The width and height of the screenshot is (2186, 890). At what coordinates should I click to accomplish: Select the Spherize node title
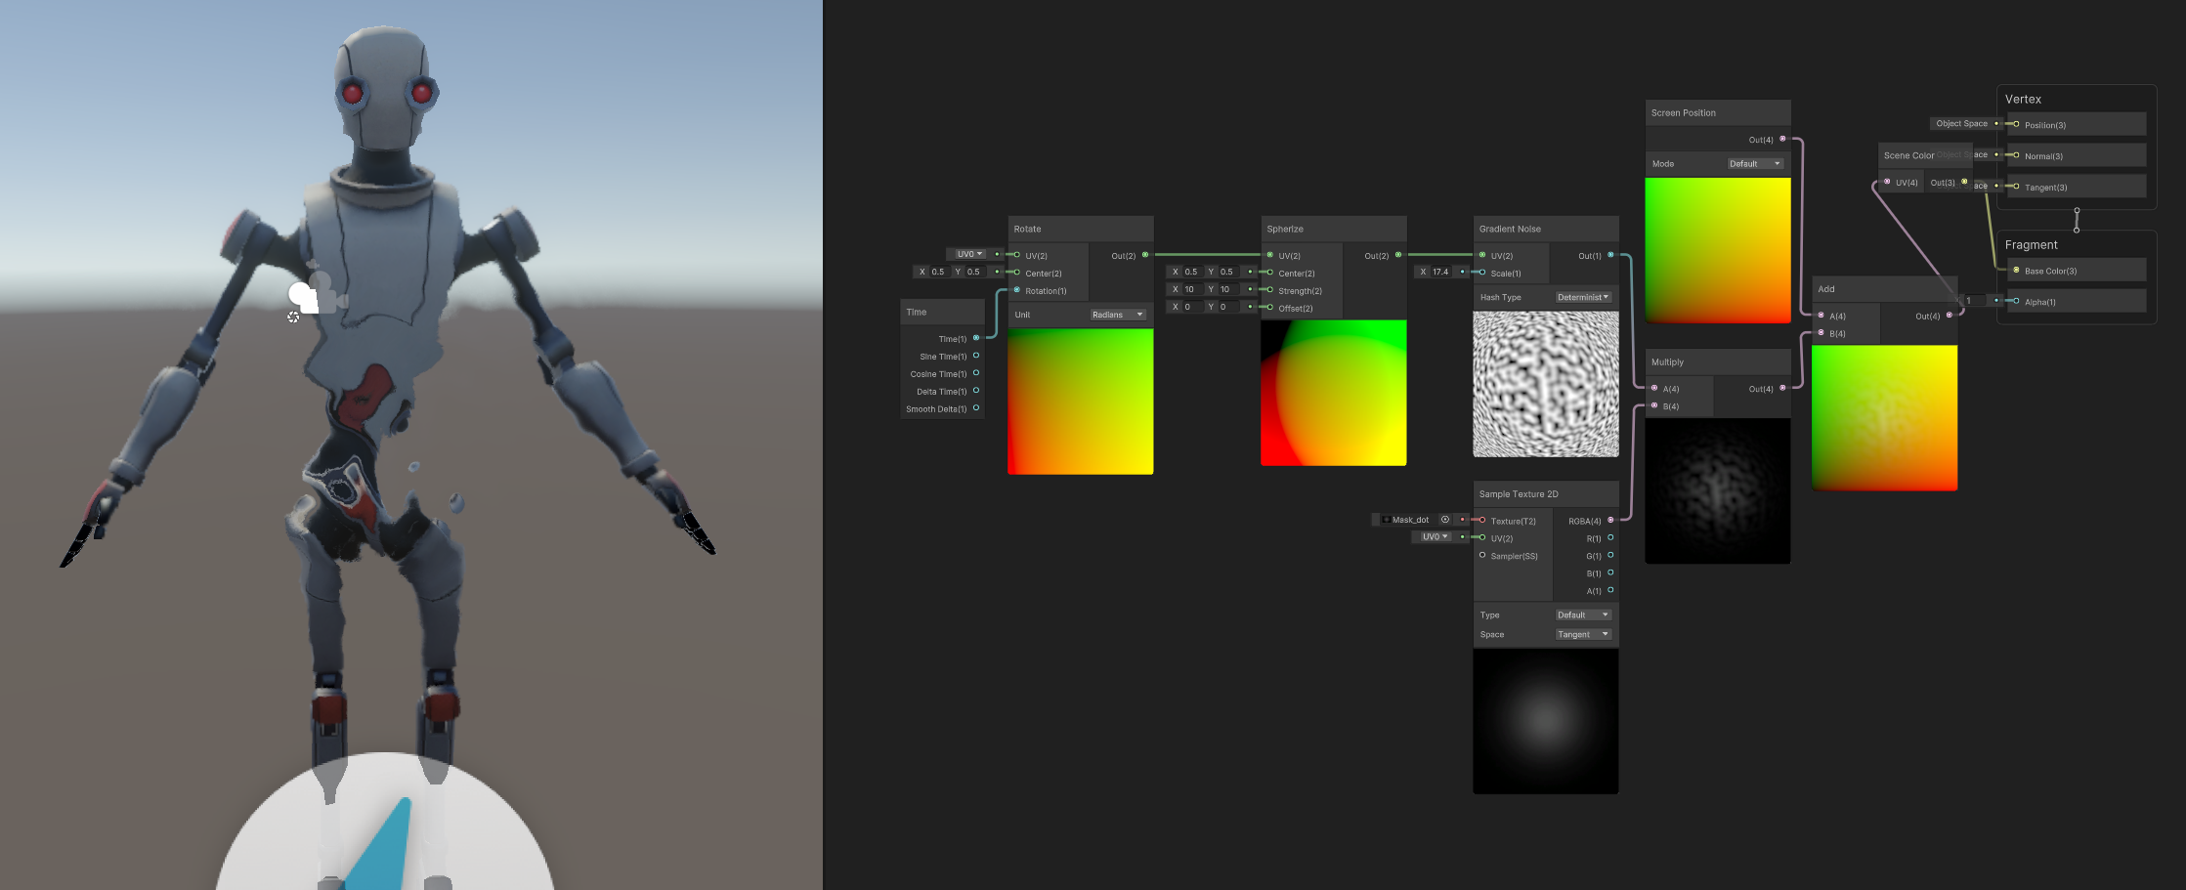pyautogui.click(x=1285, y=229)
